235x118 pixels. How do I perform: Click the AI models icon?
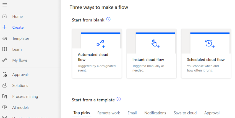[x=5, y=108]
